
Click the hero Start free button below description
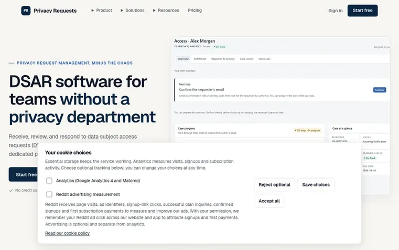(24, 174)
